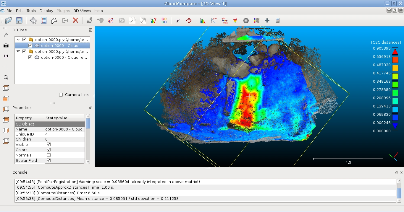Show the scalar field histogram icon

pos(203,20)
